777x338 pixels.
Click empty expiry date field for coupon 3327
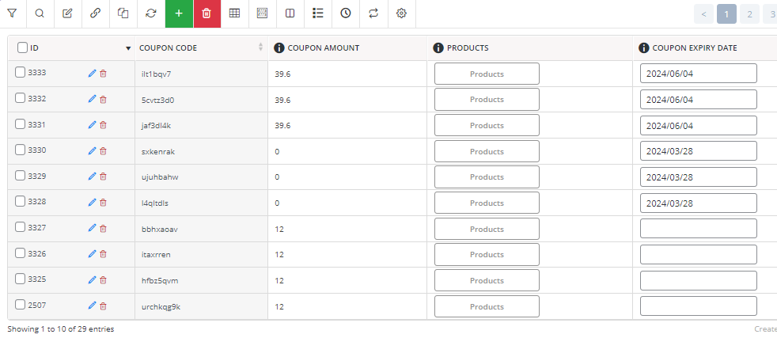click(x=698, y=229)
